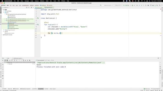Expand the java (generated) folder

point(4,30)
